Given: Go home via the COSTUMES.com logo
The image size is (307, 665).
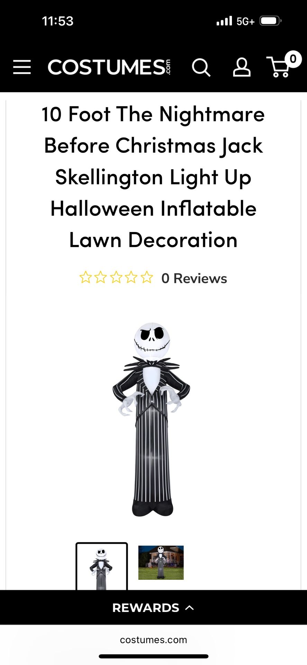Looking at the screenshot, I should (109, 67).
